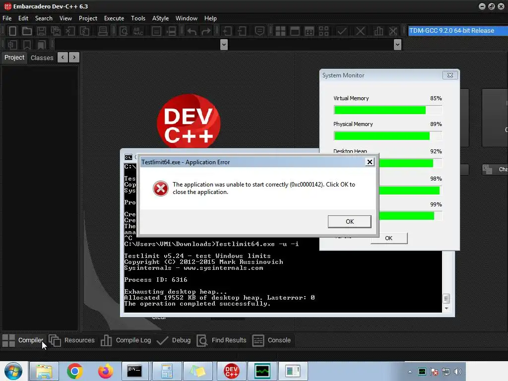Click the Redo arrow icon

click(206, 31)
